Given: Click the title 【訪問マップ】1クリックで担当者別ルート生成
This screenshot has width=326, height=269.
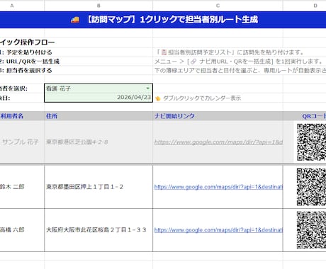Looking at the screenshot, I should (x=172, y=20).
